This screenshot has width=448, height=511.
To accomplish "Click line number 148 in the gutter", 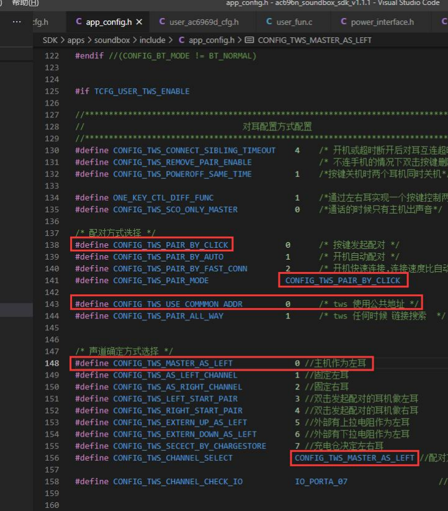I will coord(52,363).
